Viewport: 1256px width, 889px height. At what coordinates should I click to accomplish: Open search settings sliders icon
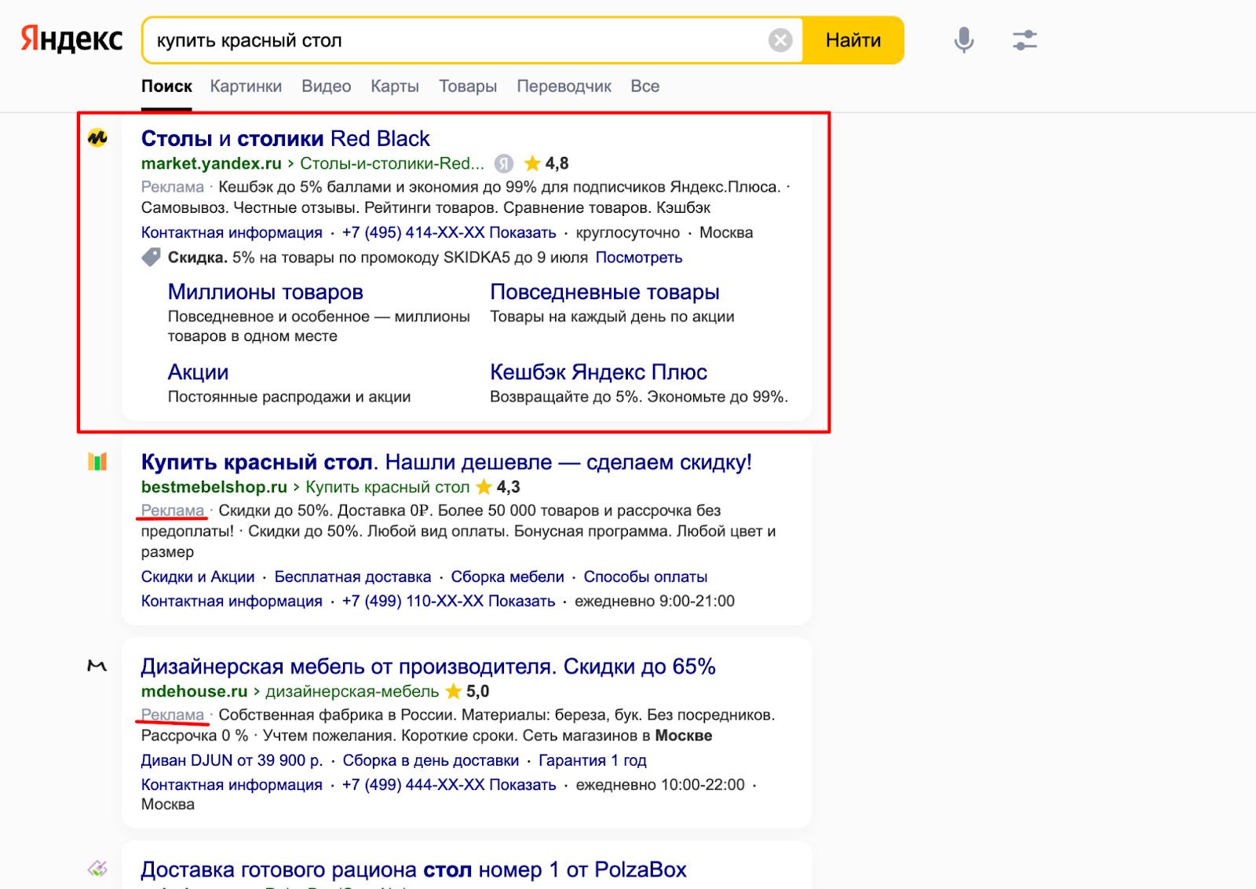(x=1024, y=40)
